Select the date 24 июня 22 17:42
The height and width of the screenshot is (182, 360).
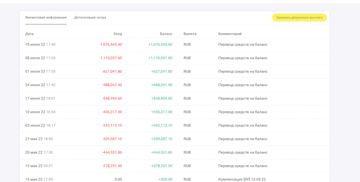[x=40, y=85]
